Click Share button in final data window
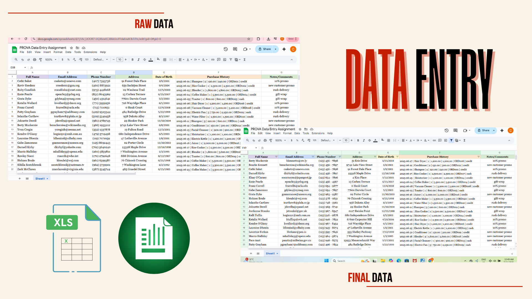This screenshot has width=532, height=299. tap(483, 130)
